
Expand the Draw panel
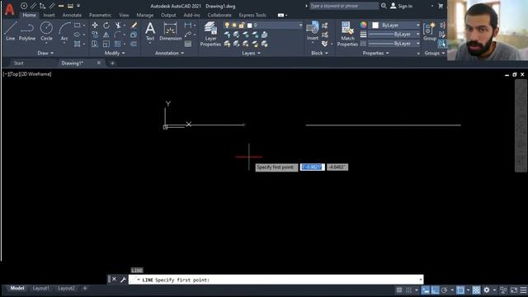point(45,53)
